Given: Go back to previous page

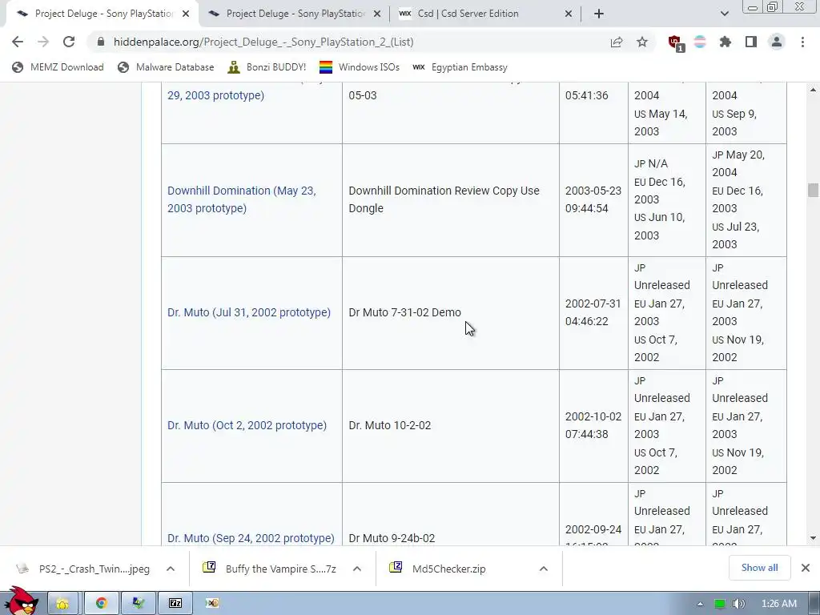Looking at the screenshot, I should [x=18, y=42].
